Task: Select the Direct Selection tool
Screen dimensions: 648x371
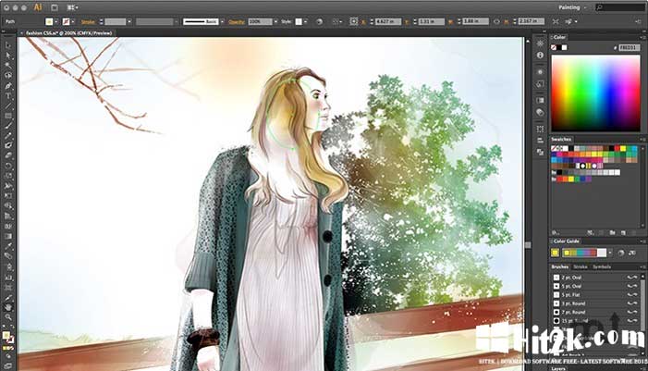Action: (7, 55)
